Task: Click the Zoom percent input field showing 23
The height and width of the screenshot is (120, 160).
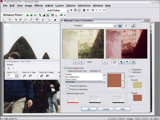Action: pyautogui.click(x=11, y=76)
